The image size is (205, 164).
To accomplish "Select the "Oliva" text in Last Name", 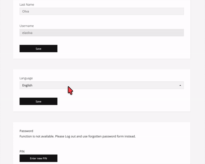I will coord(26,11).
